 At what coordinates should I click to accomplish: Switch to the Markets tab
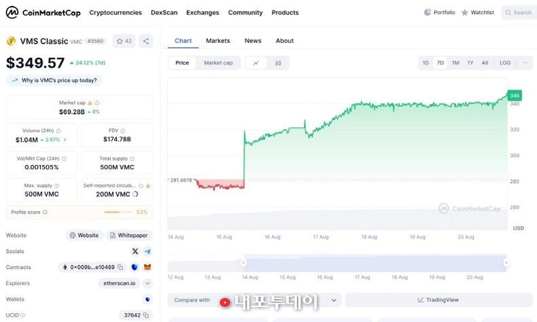218,41
